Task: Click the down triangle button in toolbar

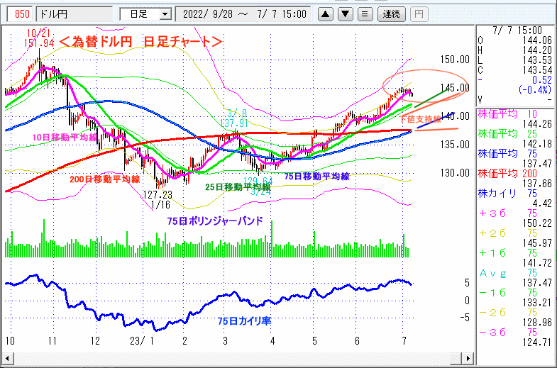Action: tap(346, 14)
